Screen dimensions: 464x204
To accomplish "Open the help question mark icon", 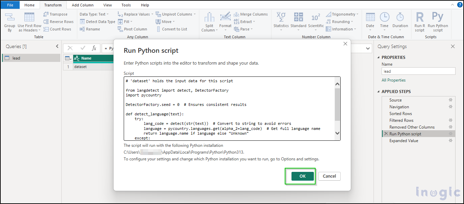I will point(460,5).
